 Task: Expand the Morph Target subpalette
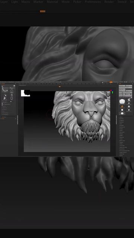pos(122,141)
